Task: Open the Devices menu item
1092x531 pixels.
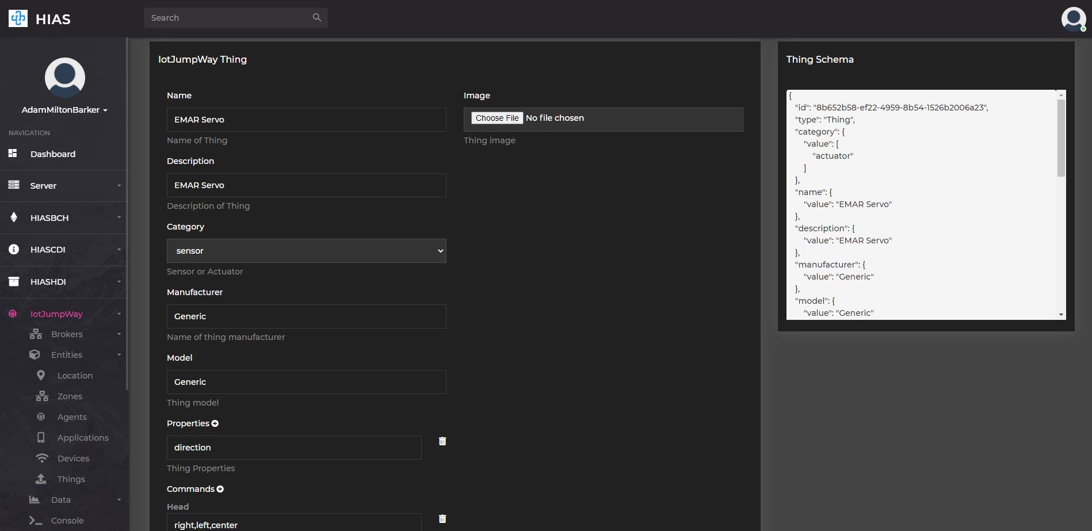Action: point(73,459)
